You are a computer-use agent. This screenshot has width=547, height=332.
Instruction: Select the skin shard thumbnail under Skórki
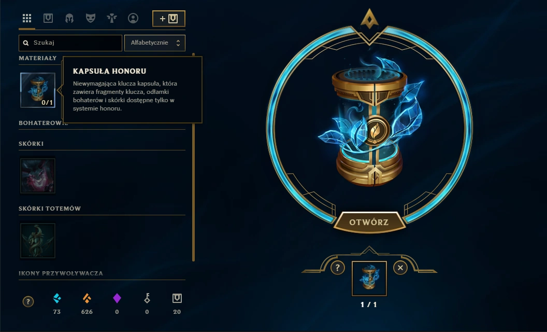coord(38,176)
